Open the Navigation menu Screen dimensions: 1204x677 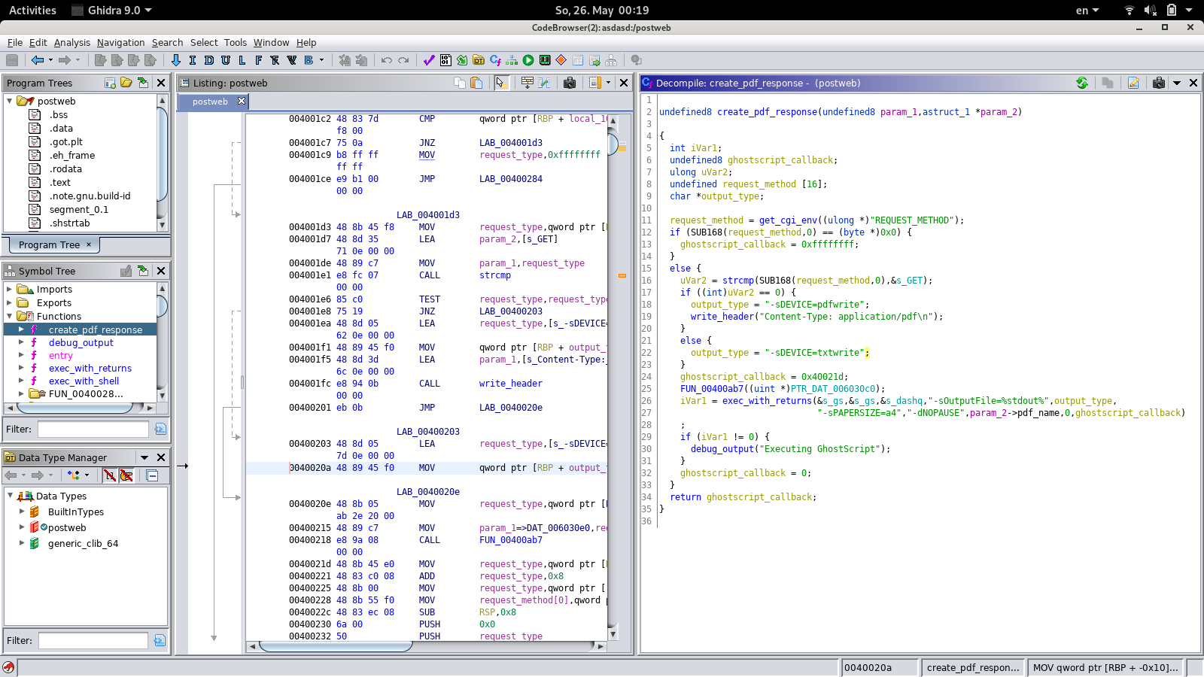(x=120, y=43)
